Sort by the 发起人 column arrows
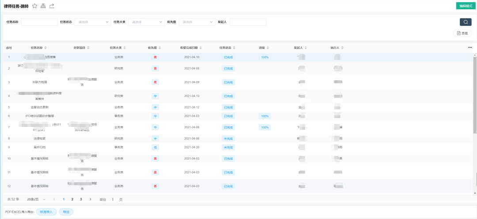Screen dimensions: 477x219 [x=306, y=48]
